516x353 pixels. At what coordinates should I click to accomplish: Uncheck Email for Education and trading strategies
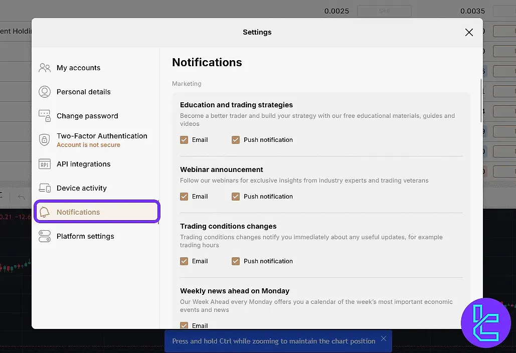tap(184, 140)
